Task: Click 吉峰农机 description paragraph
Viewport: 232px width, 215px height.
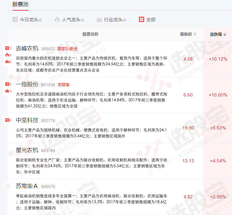Action: [x=92, y=64]
